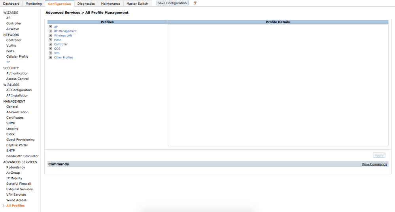Open the View Commands link
The image size is (395, 212).
pos(374,164)
